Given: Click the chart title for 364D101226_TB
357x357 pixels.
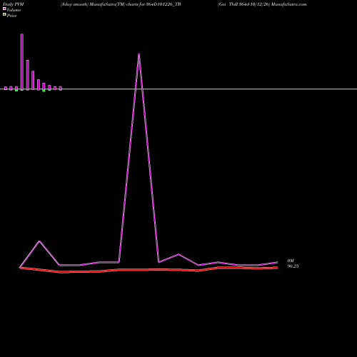Looking at the screenshot, I should pos(121,4).
